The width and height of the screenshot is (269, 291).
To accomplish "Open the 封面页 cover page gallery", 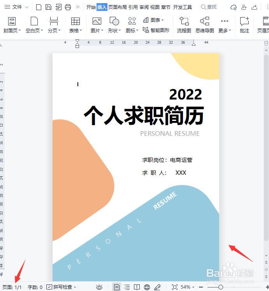I will pos(12,25).
